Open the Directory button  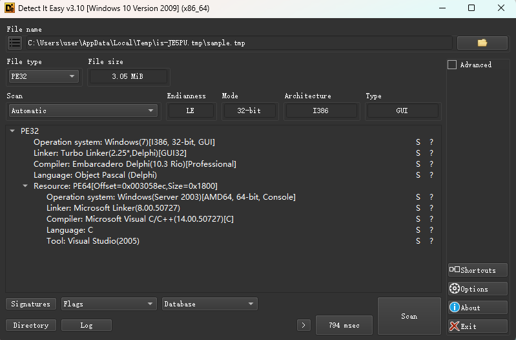[31, 325]
